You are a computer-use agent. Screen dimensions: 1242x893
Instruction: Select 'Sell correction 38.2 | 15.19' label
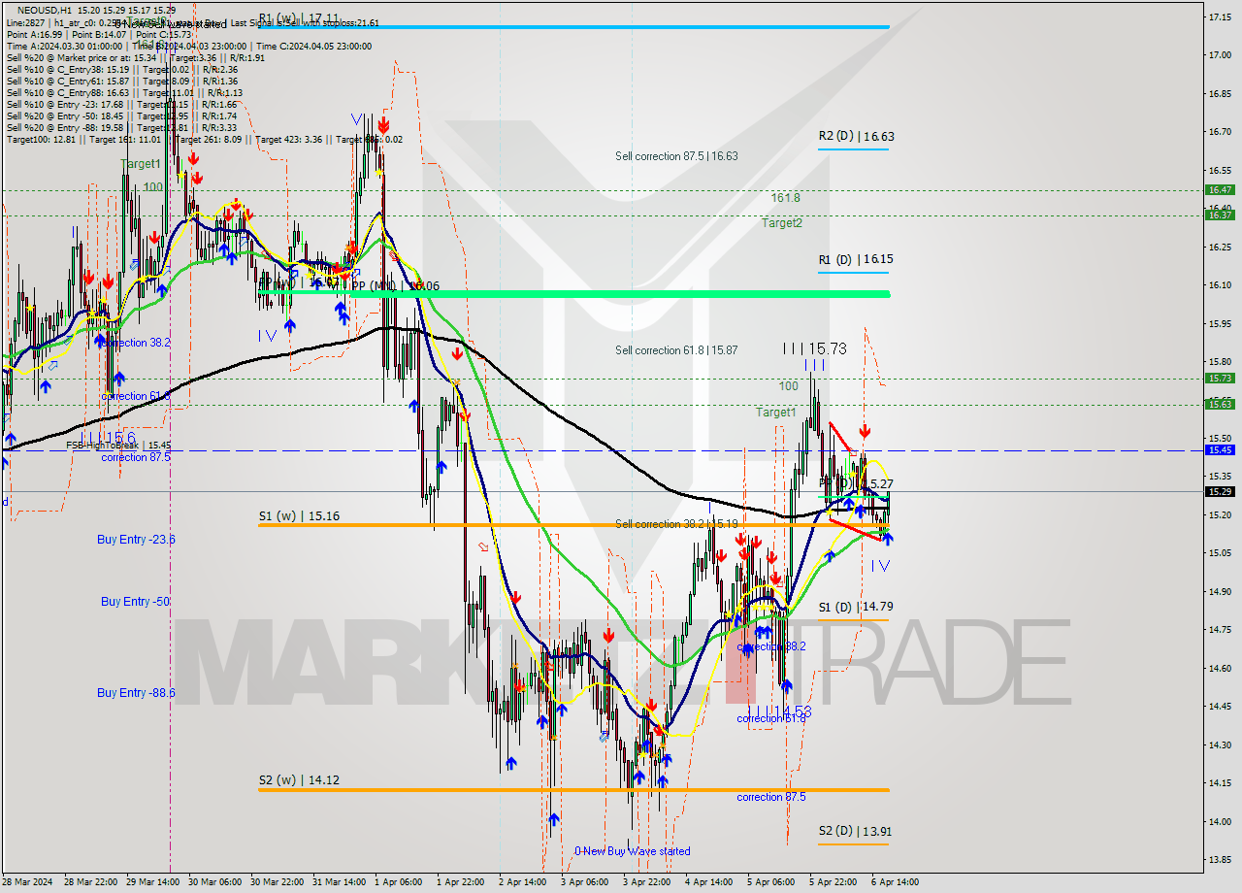pyautogui.click(x=676, y=524)
